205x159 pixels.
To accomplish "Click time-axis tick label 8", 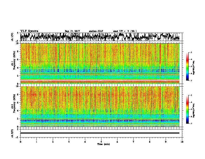I will pyautogui.click(x=150, y=142).
